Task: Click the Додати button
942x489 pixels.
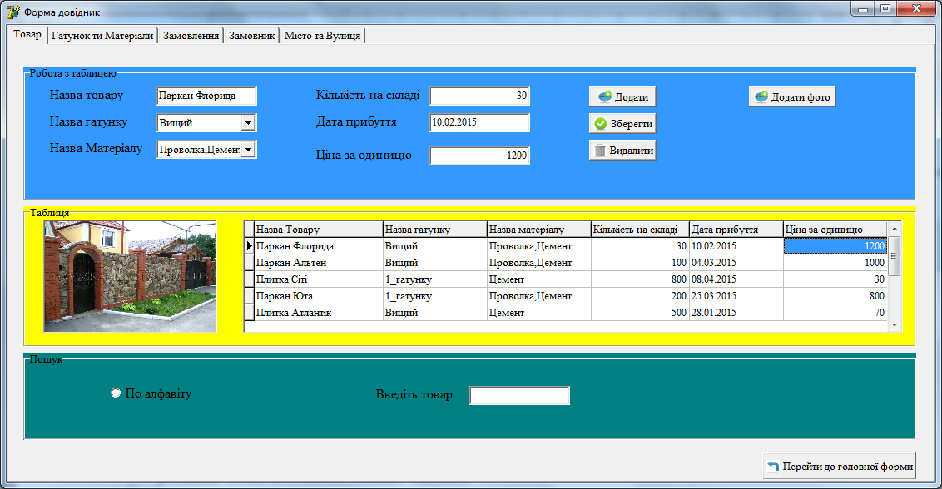Action: tap(622, 96)
